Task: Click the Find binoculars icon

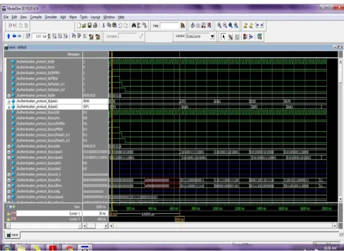Action: tap(134, 26)
